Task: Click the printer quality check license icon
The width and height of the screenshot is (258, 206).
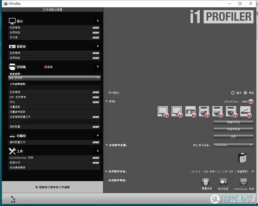Action: [231, 112]
